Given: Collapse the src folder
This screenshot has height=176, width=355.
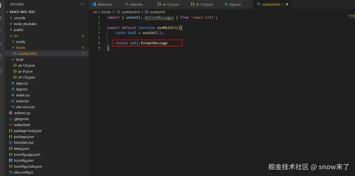Looking at the screenshot, I should [11, 36].
